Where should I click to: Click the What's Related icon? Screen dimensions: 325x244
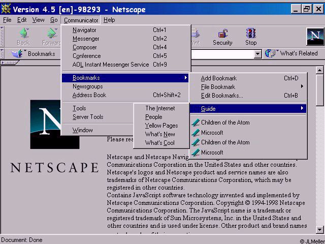[272, 53]
